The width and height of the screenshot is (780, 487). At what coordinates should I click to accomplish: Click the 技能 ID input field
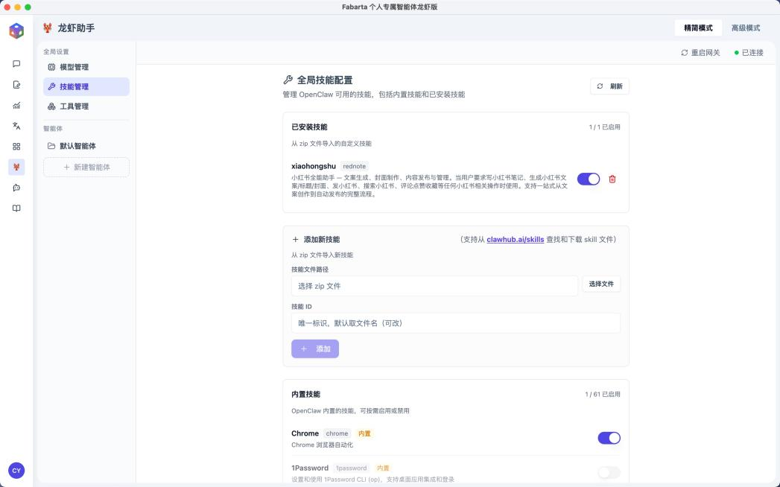[x=455, y=323]
